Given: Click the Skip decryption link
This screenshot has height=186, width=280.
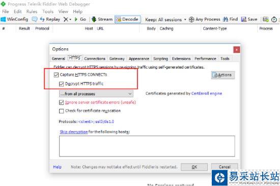Looking at the screenshot, I should (x=74, y=132).
